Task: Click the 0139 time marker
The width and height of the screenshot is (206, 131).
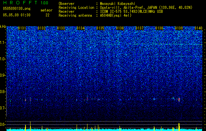Action: 179,28
